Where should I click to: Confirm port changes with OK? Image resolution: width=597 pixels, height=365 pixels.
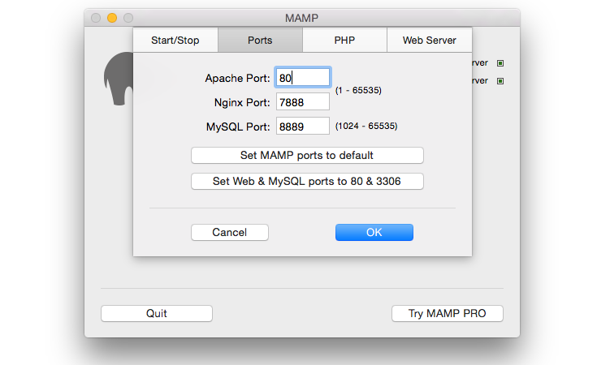(x=374, y=233)
